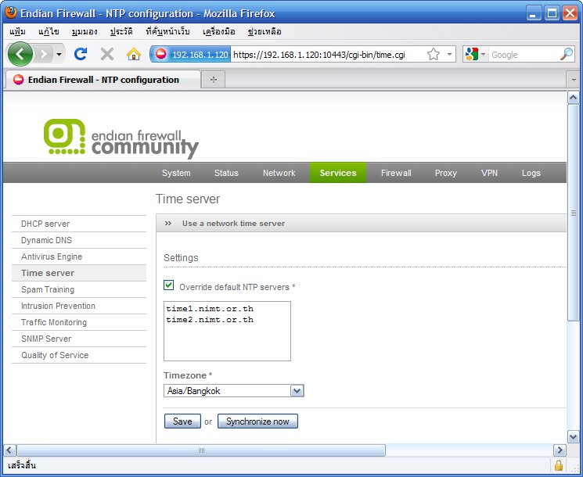Click the grey stop loading X icon

[107, 54]
